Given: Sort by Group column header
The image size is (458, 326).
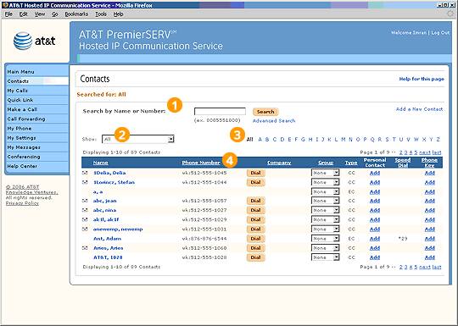Looking at the screenshot, I should coord(326,163).
